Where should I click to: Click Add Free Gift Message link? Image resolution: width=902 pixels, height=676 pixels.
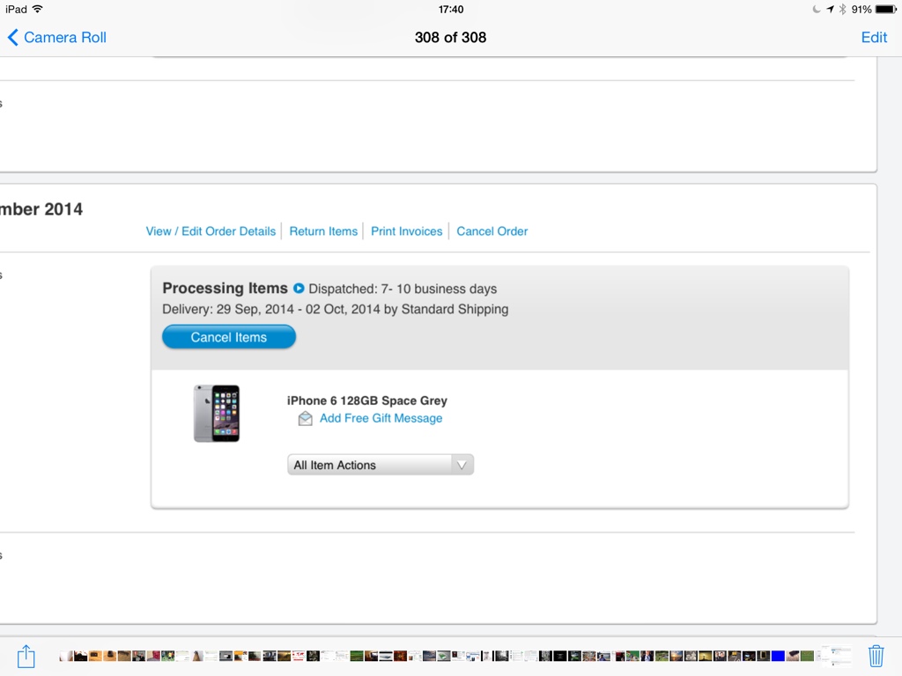tap(381, 418)
